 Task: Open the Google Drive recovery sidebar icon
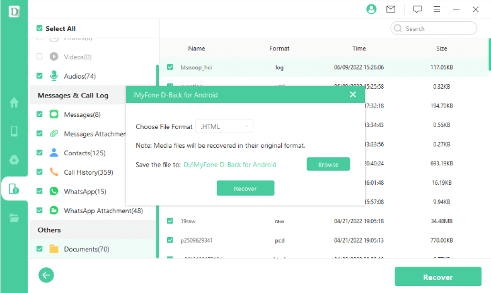[x=14, y=160]
